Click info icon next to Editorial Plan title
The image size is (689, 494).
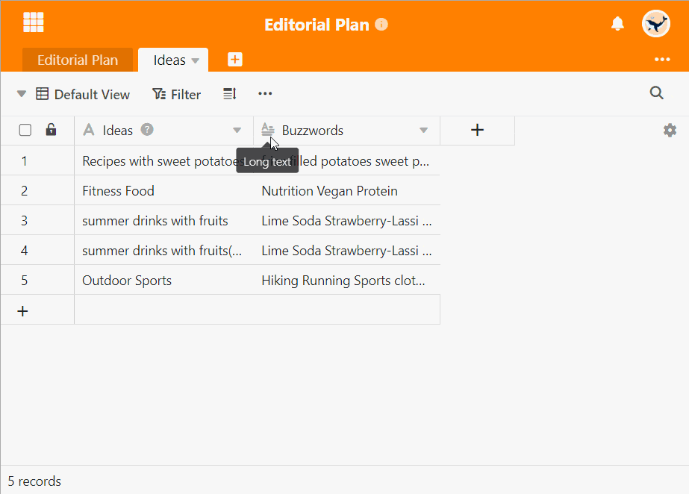(x=381, y=25)
